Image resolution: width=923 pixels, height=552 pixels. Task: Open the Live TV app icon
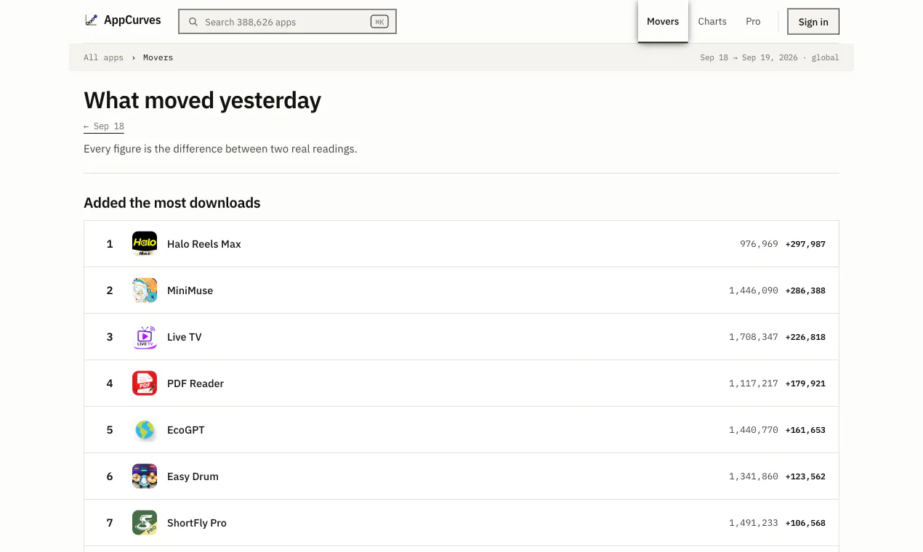(145, 337)
